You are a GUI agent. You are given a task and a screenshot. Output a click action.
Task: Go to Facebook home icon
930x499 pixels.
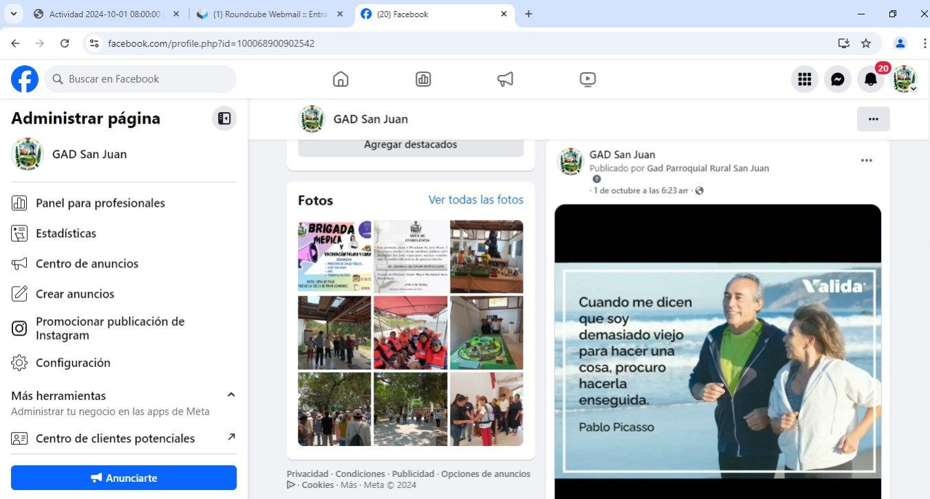point(340,79)
